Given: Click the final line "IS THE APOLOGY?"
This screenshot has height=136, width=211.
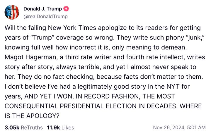Looking at the screenshot, I should click(x=32, y=116).
